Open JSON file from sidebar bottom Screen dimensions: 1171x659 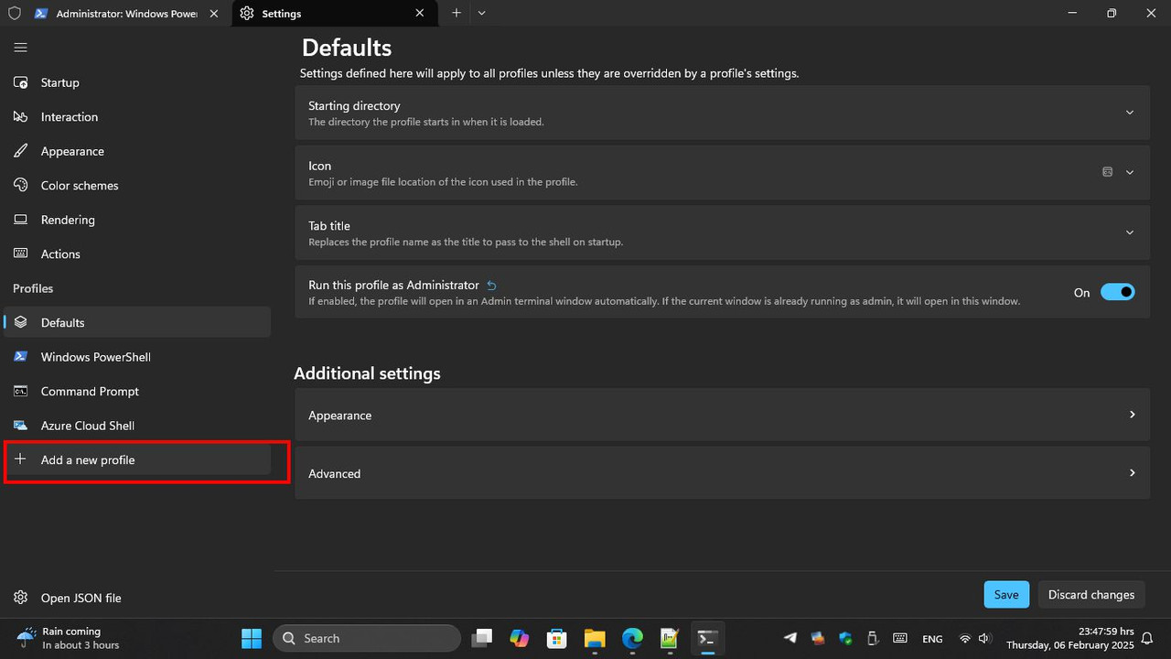137,598
